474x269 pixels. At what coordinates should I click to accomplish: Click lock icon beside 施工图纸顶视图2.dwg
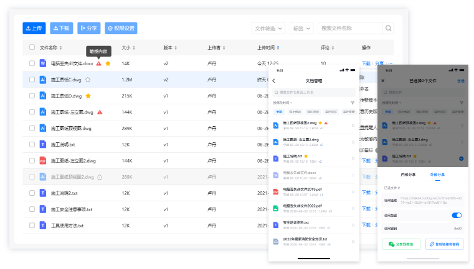tap(100, 177)
